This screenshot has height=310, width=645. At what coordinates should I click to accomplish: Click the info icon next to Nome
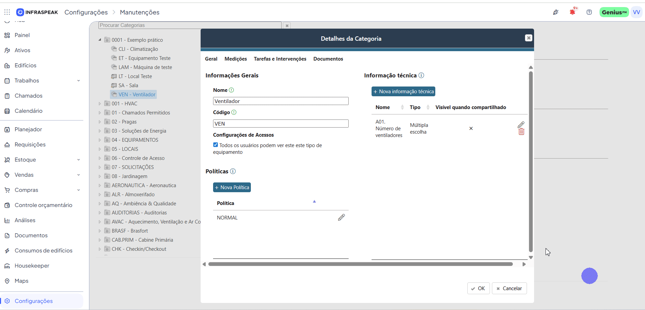[x=231, y=90]
